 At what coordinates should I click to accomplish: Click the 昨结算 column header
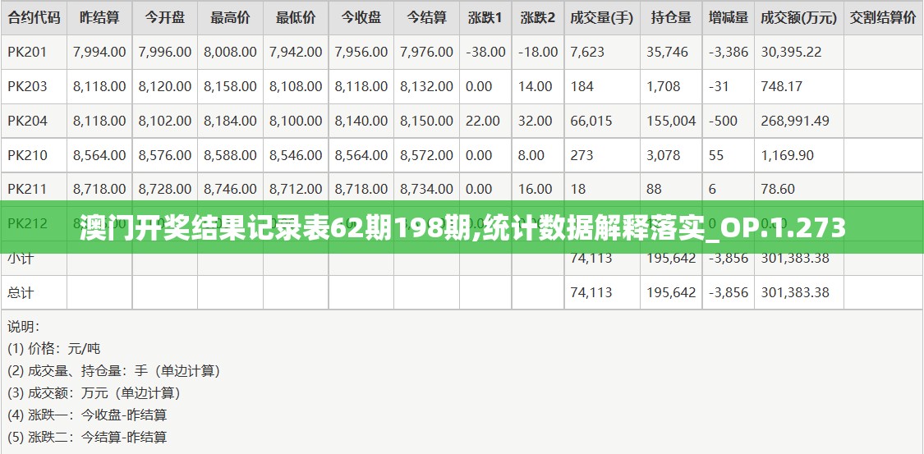99,18
